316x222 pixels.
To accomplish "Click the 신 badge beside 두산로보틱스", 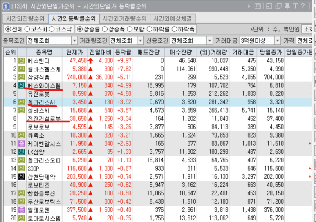I will [x=22, y=202].
